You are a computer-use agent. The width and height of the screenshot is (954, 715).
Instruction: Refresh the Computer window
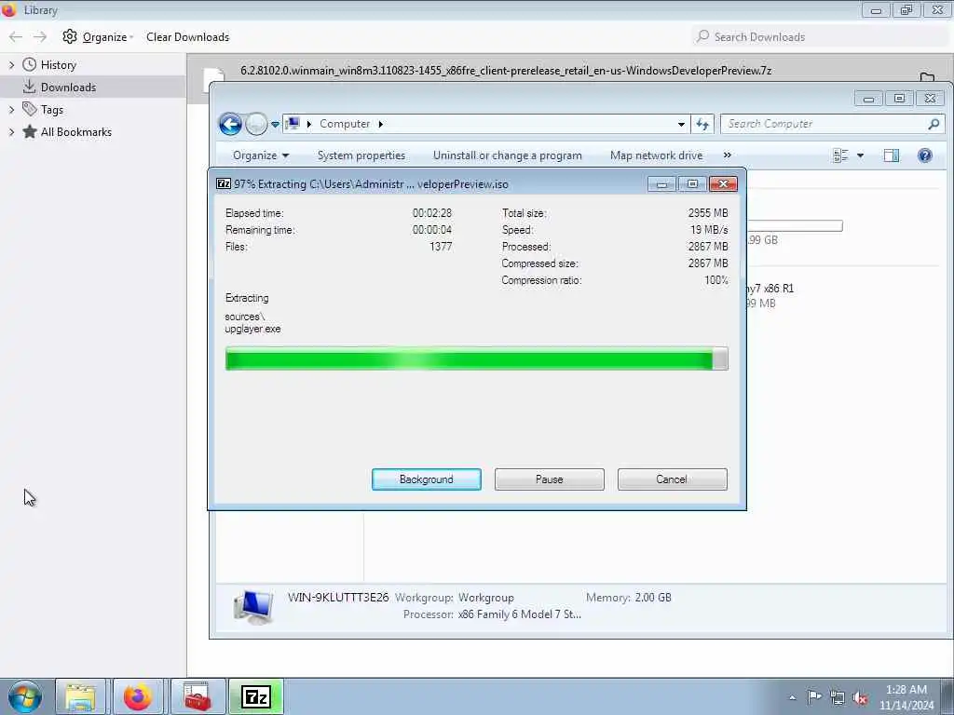click(702, 124)
